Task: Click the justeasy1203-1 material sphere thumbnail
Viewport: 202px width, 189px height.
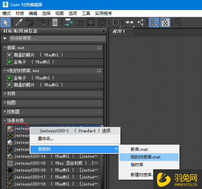Action: pos(10,128)
